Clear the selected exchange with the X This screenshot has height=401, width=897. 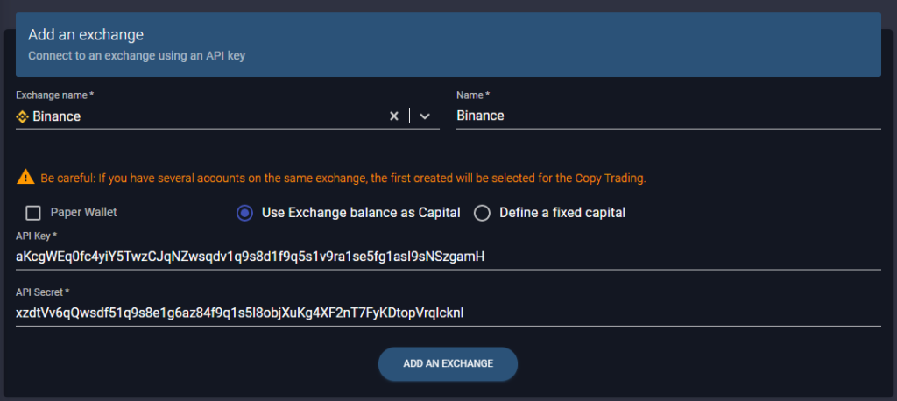[393, 116]
